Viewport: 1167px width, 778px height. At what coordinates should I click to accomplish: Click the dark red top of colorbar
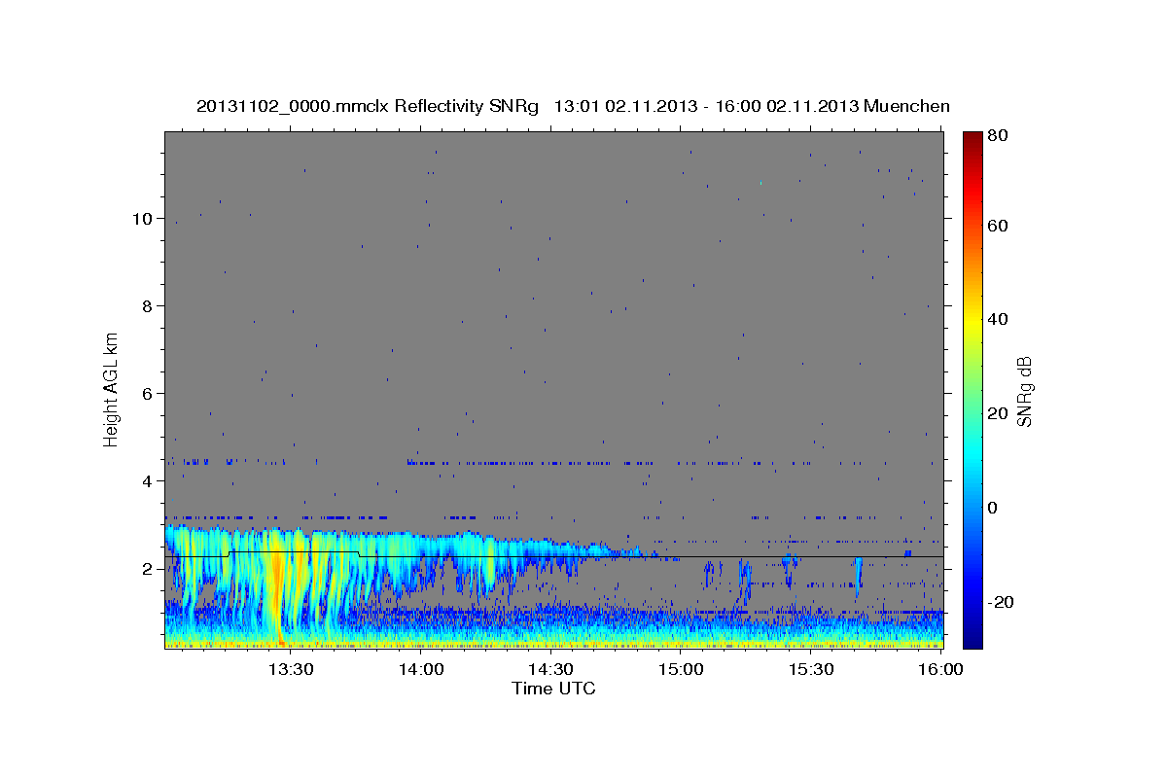972,139
